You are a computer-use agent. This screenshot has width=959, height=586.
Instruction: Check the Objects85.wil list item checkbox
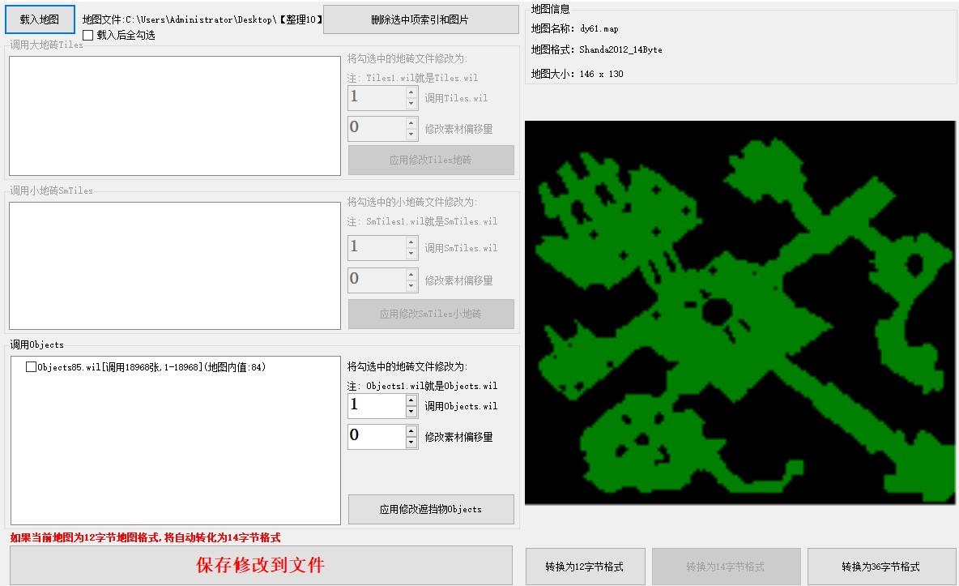(x=32, y=367)
